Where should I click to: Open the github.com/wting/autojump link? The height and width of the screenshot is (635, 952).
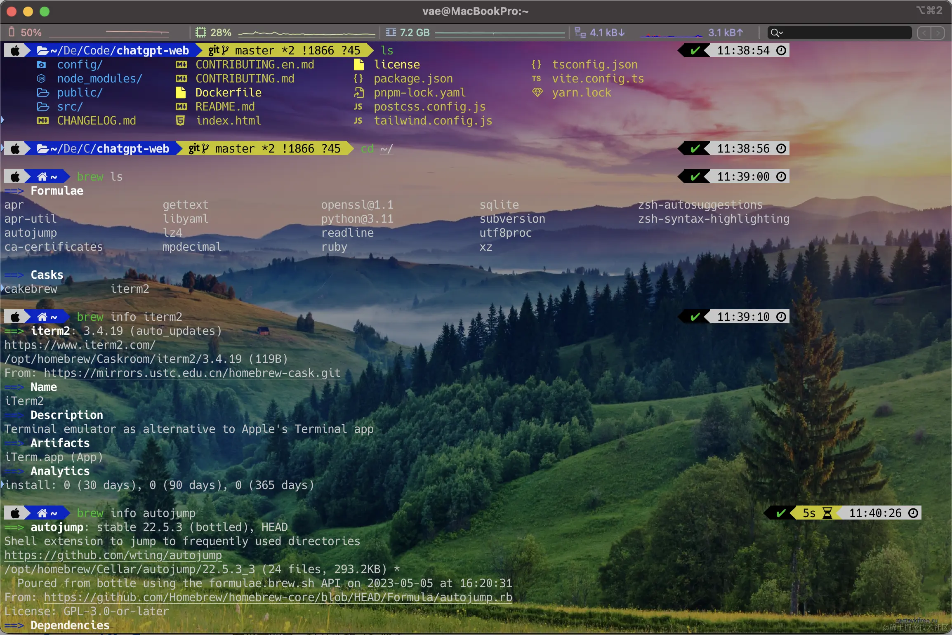click(113, 555)
